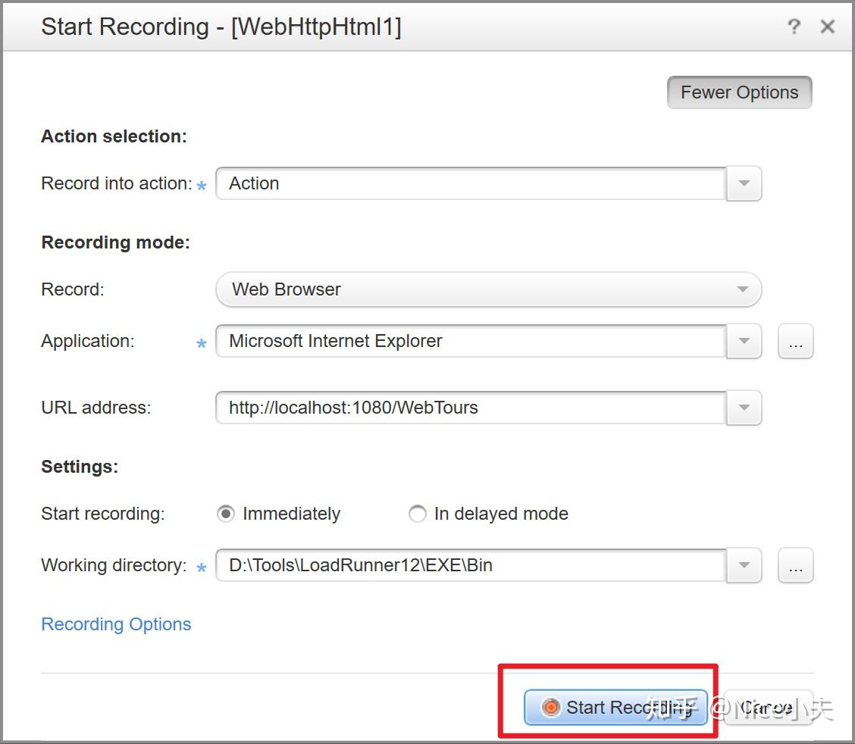Click the Working directory path field
855x744 pixels.
(x=470, y=566)
